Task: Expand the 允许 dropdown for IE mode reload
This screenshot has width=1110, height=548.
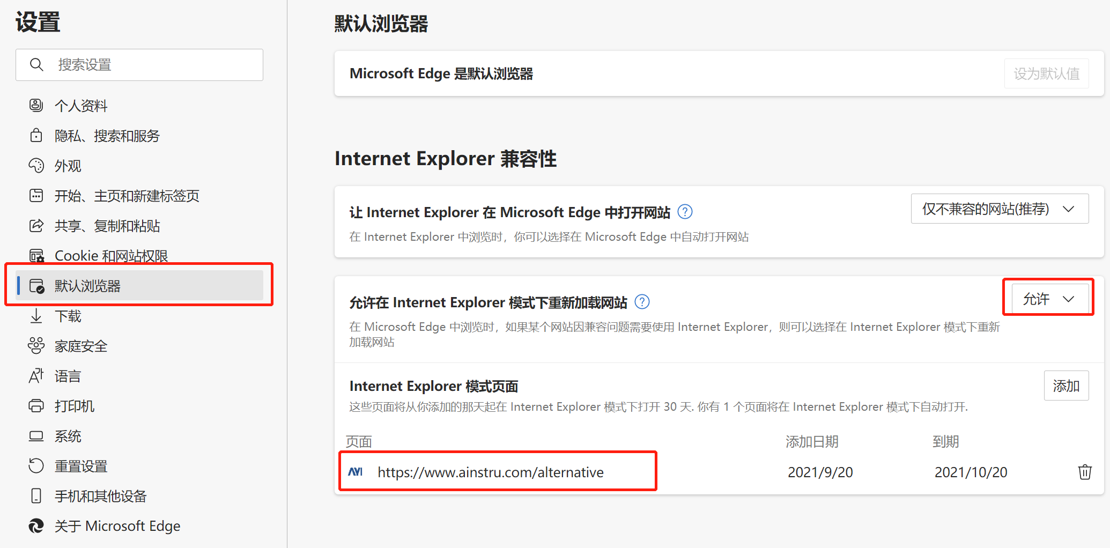Action: [1049, 299]
